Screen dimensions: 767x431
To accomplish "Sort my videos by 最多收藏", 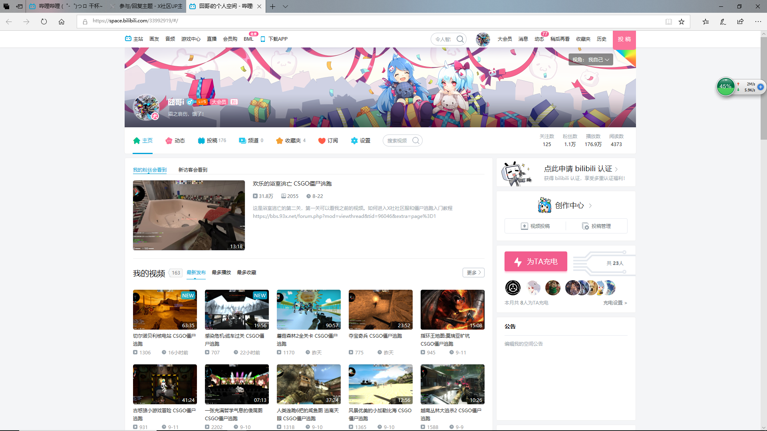I will click(x=246, y=273).
